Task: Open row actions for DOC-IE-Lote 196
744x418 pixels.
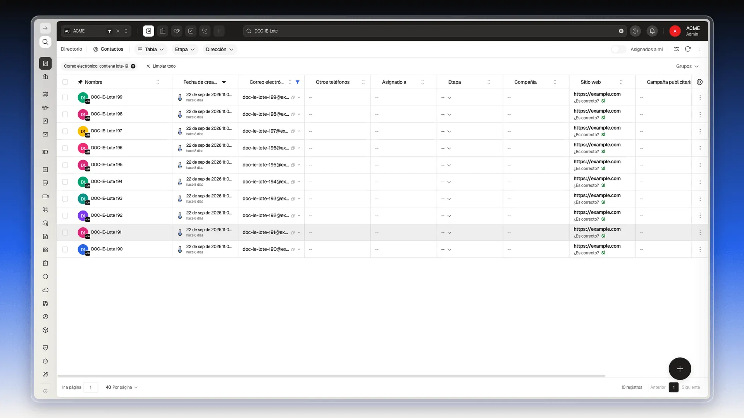Action: tap(700, 148)
